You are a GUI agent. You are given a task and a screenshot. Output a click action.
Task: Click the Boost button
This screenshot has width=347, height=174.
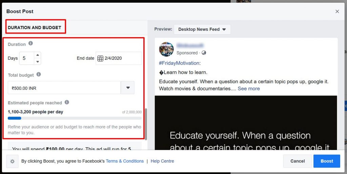(x=327, y=161)
